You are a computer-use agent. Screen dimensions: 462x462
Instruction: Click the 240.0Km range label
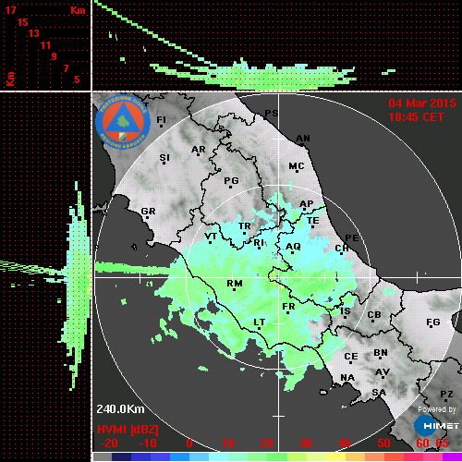coord(120,409)
